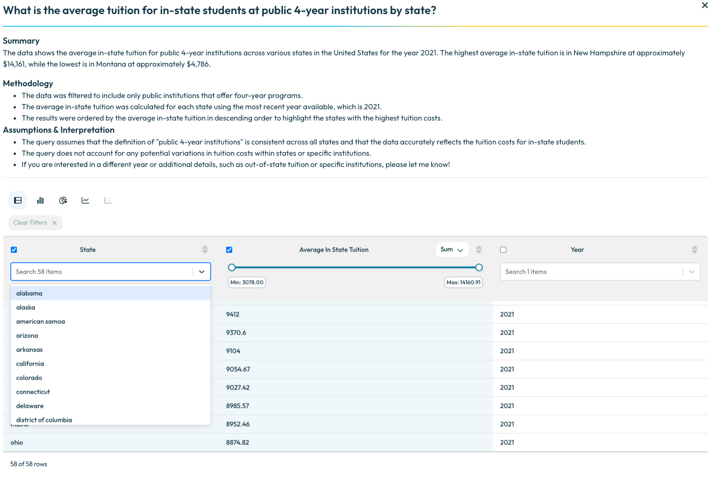
Task: Grab the maximum tuition slider handle
Action: (x=479, y=267)
